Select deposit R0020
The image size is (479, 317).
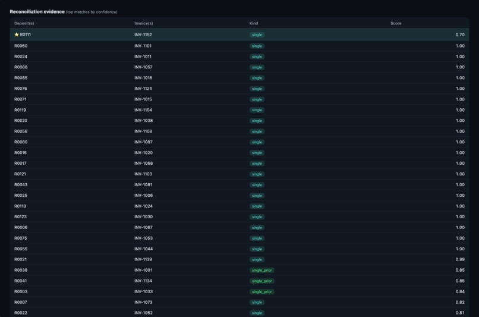(x=21, y=121)
